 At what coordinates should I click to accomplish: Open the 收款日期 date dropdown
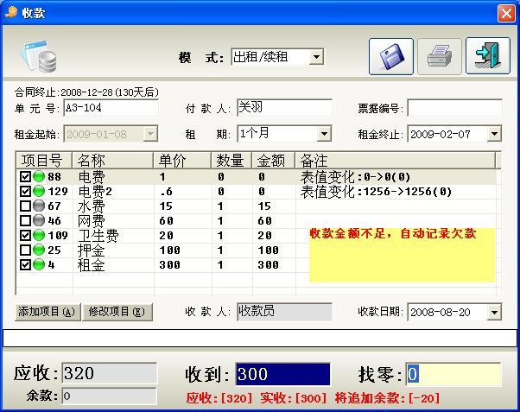(494, 312)
